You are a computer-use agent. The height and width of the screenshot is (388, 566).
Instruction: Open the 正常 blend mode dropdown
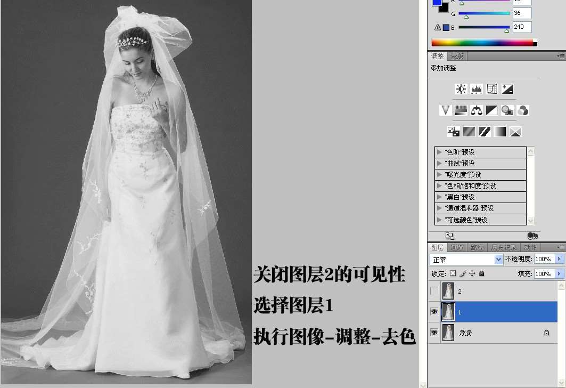click(466, 260)
